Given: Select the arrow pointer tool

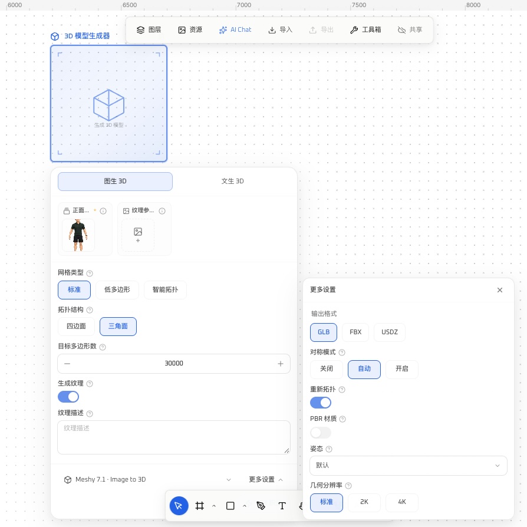Looking at the screenshot, I should click(x=179, y=506).
